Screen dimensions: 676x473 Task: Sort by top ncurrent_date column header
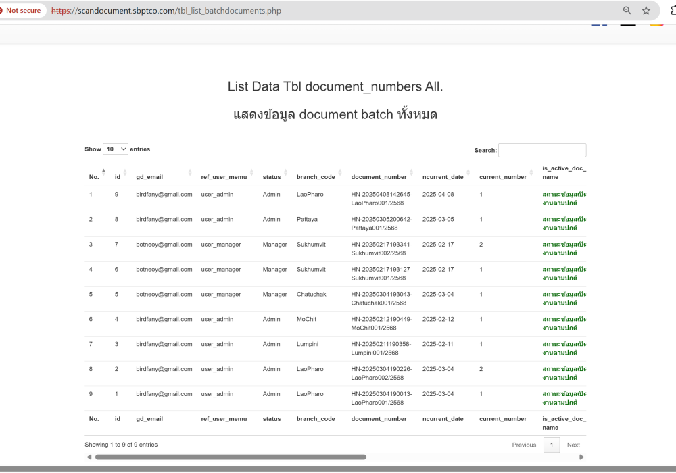click(443, 177)
